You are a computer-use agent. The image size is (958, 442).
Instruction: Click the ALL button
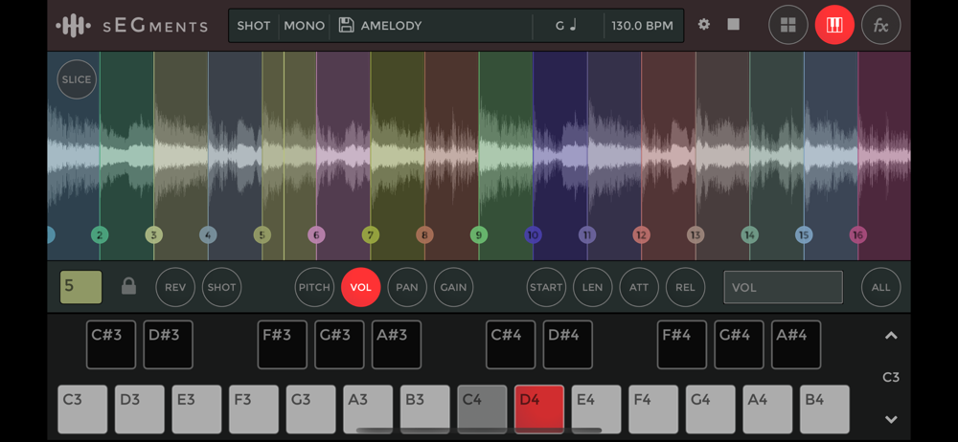(881, 287)
